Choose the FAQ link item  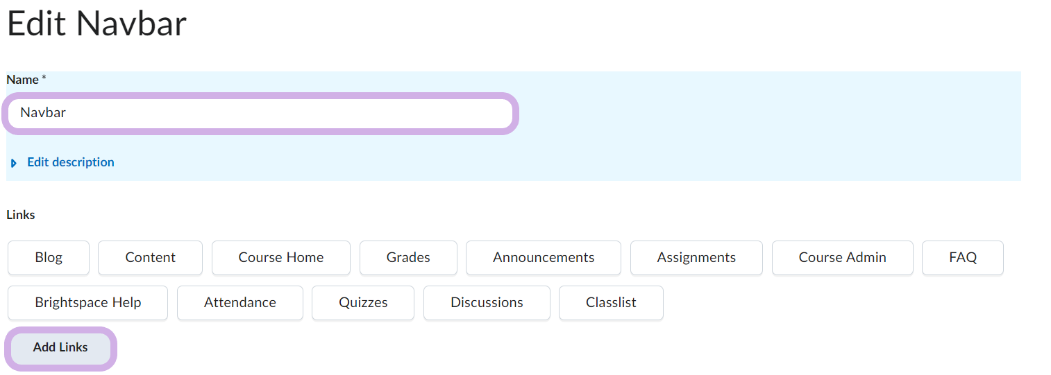tap(962, 258)
